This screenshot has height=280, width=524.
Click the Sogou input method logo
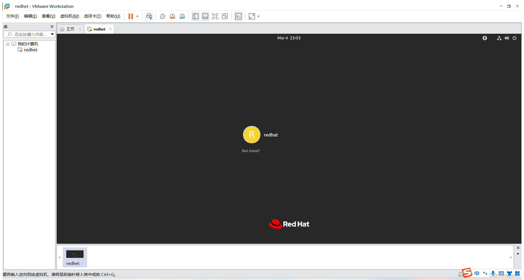pos(467,273)
